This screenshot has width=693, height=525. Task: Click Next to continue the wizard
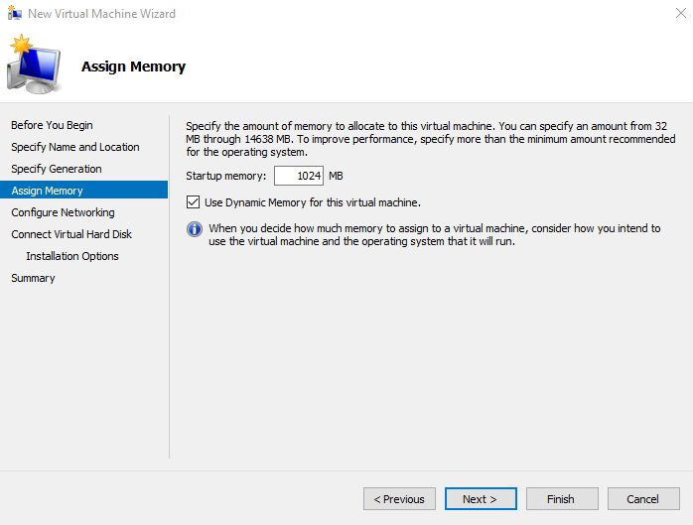(x=480, y=498)
